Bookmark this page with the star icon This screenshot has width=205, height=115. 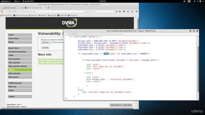[x=117, y=11]
